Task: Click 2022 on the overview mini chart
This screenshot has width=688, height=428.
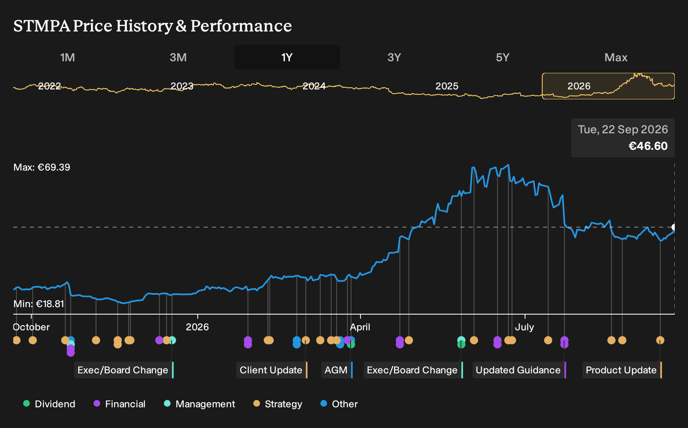Action: tap(50, 86)
